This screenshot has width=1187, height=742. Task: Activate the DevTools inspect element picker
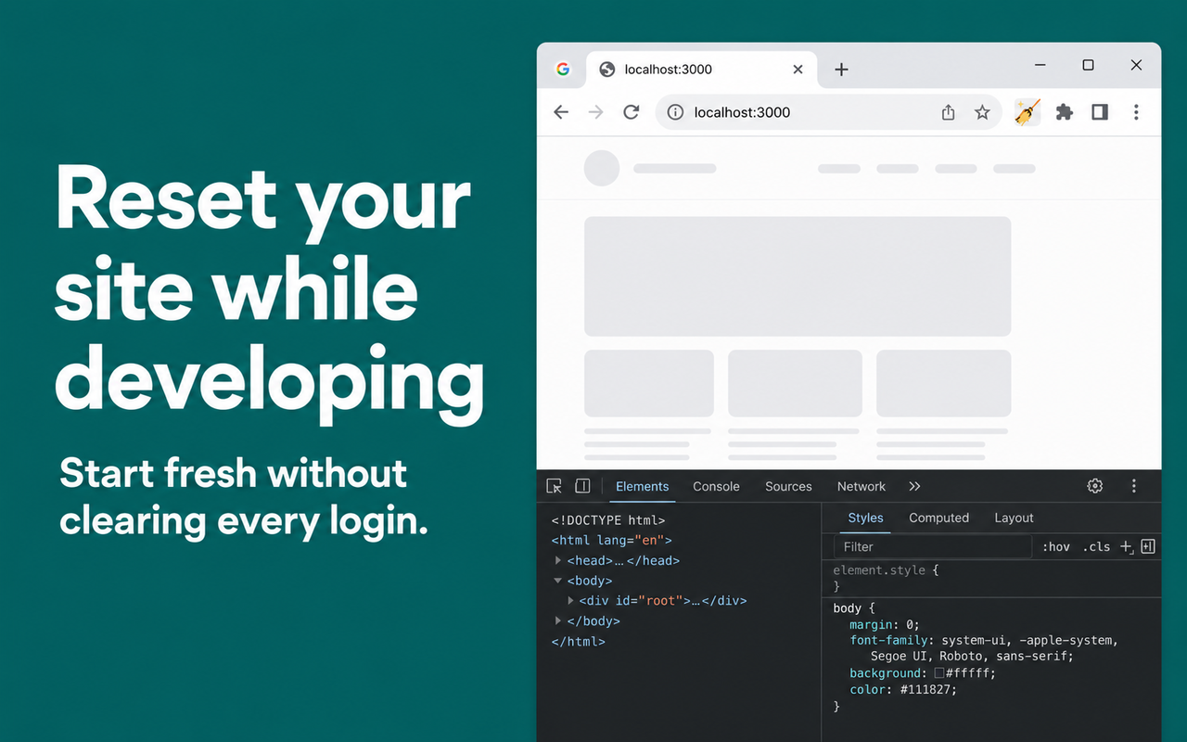(555, 486)
